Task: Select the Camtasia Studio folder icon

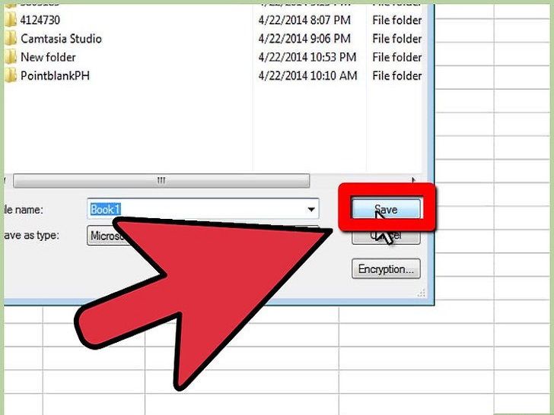Action: [x=11, y=38]
